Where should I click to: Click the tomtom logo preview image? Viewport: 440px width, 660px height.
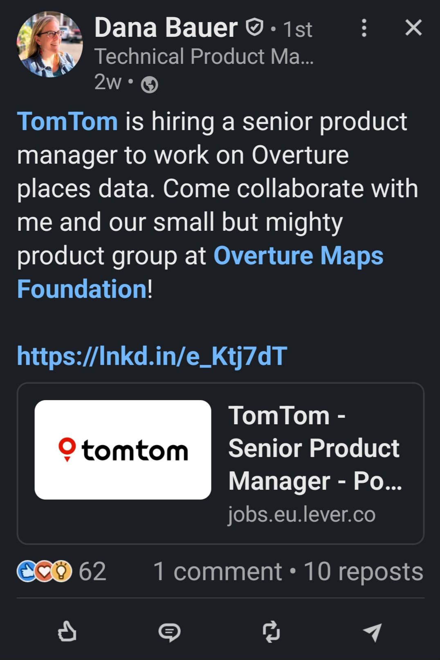[123, 450]
